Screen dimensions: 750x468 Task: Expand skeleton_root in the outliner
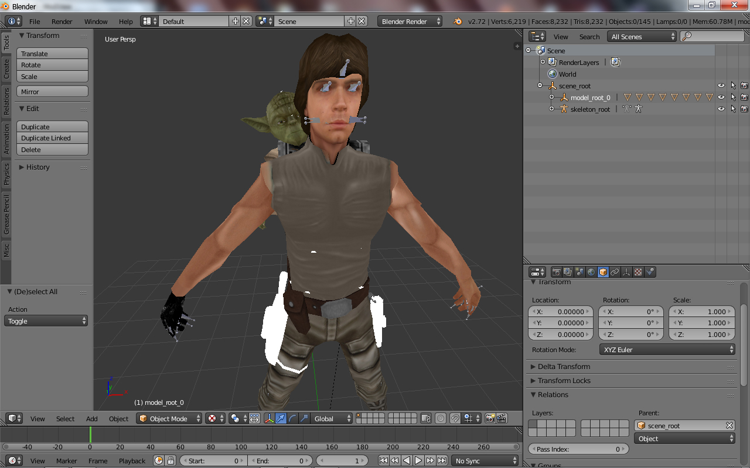(551, 109)
